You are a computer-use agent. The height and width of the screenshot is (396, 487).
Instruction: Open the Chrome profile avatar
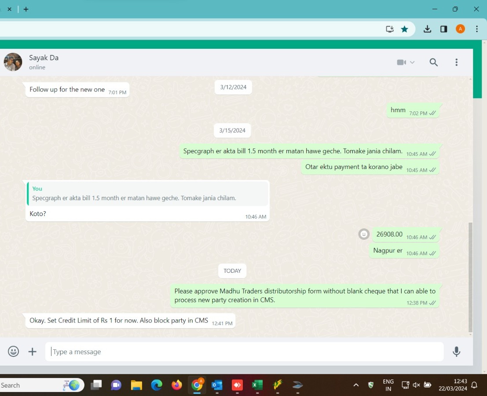point(460,29)
